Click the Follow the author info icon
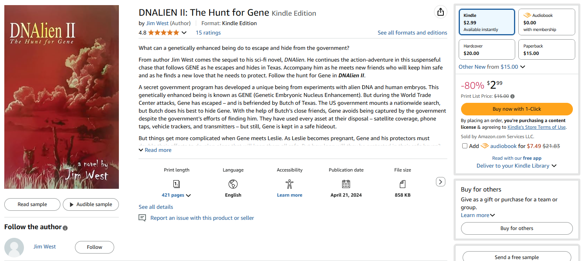 pyautogui.click(x=65, y=228)
